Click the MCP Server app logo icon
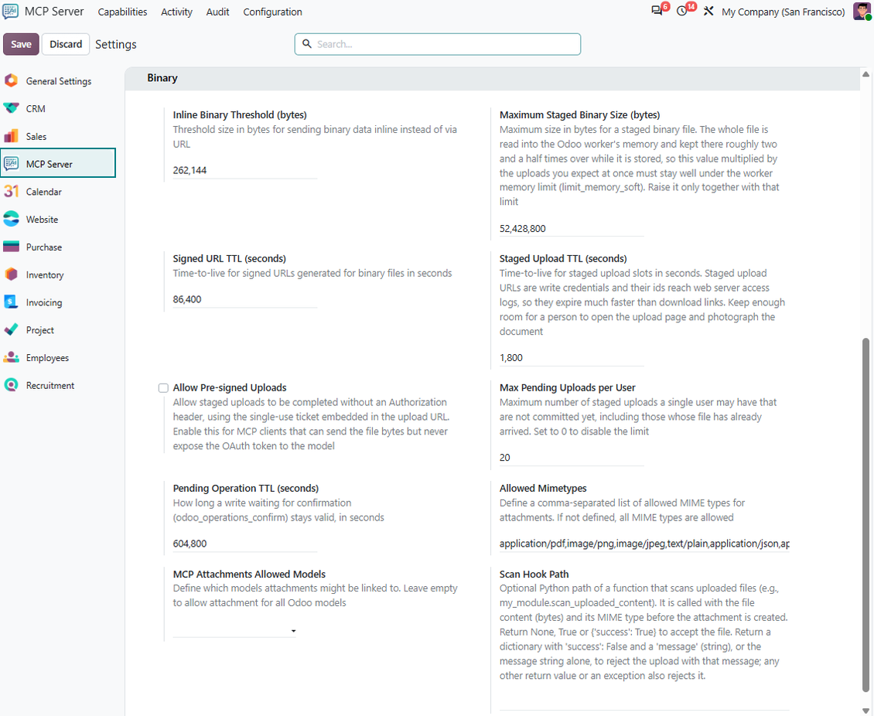The image size is (874, 716). point(10,11)
